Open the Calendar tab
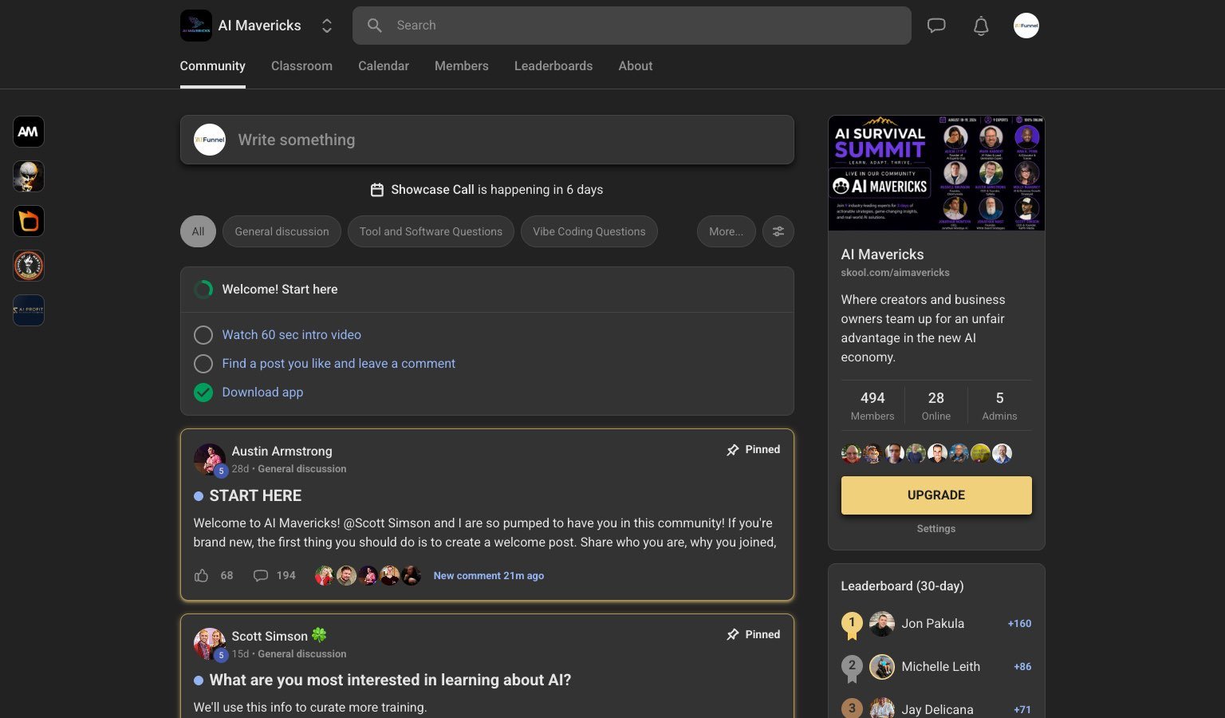 click(x=384, y=66)
